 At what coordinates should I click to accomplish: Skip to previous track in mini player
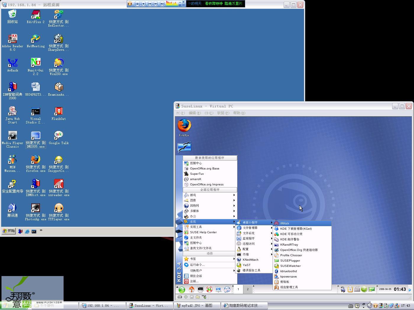click(150, 4)
